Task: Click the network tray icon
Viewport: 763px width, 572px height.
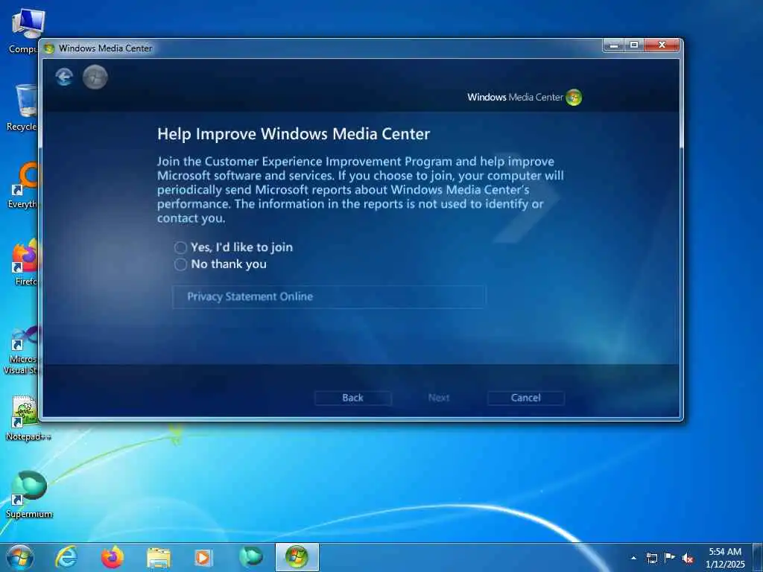Action: click(651, 558)
